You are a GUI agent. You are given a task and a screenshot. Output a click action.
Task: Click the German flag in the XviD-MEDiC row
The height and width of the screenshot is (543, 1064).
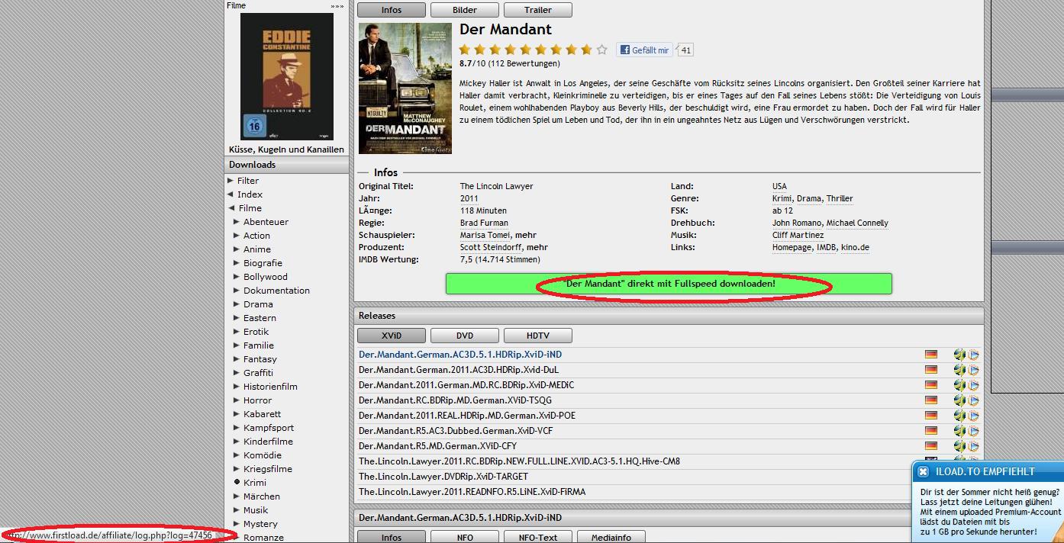[x=930, y=385]
